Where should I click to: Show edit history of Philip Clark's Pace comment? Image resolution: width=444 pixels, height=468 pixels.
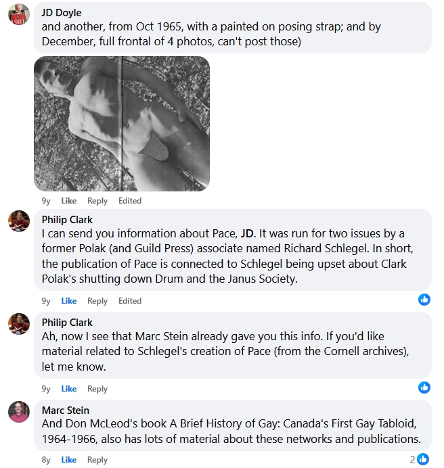[x=130, y=301]
